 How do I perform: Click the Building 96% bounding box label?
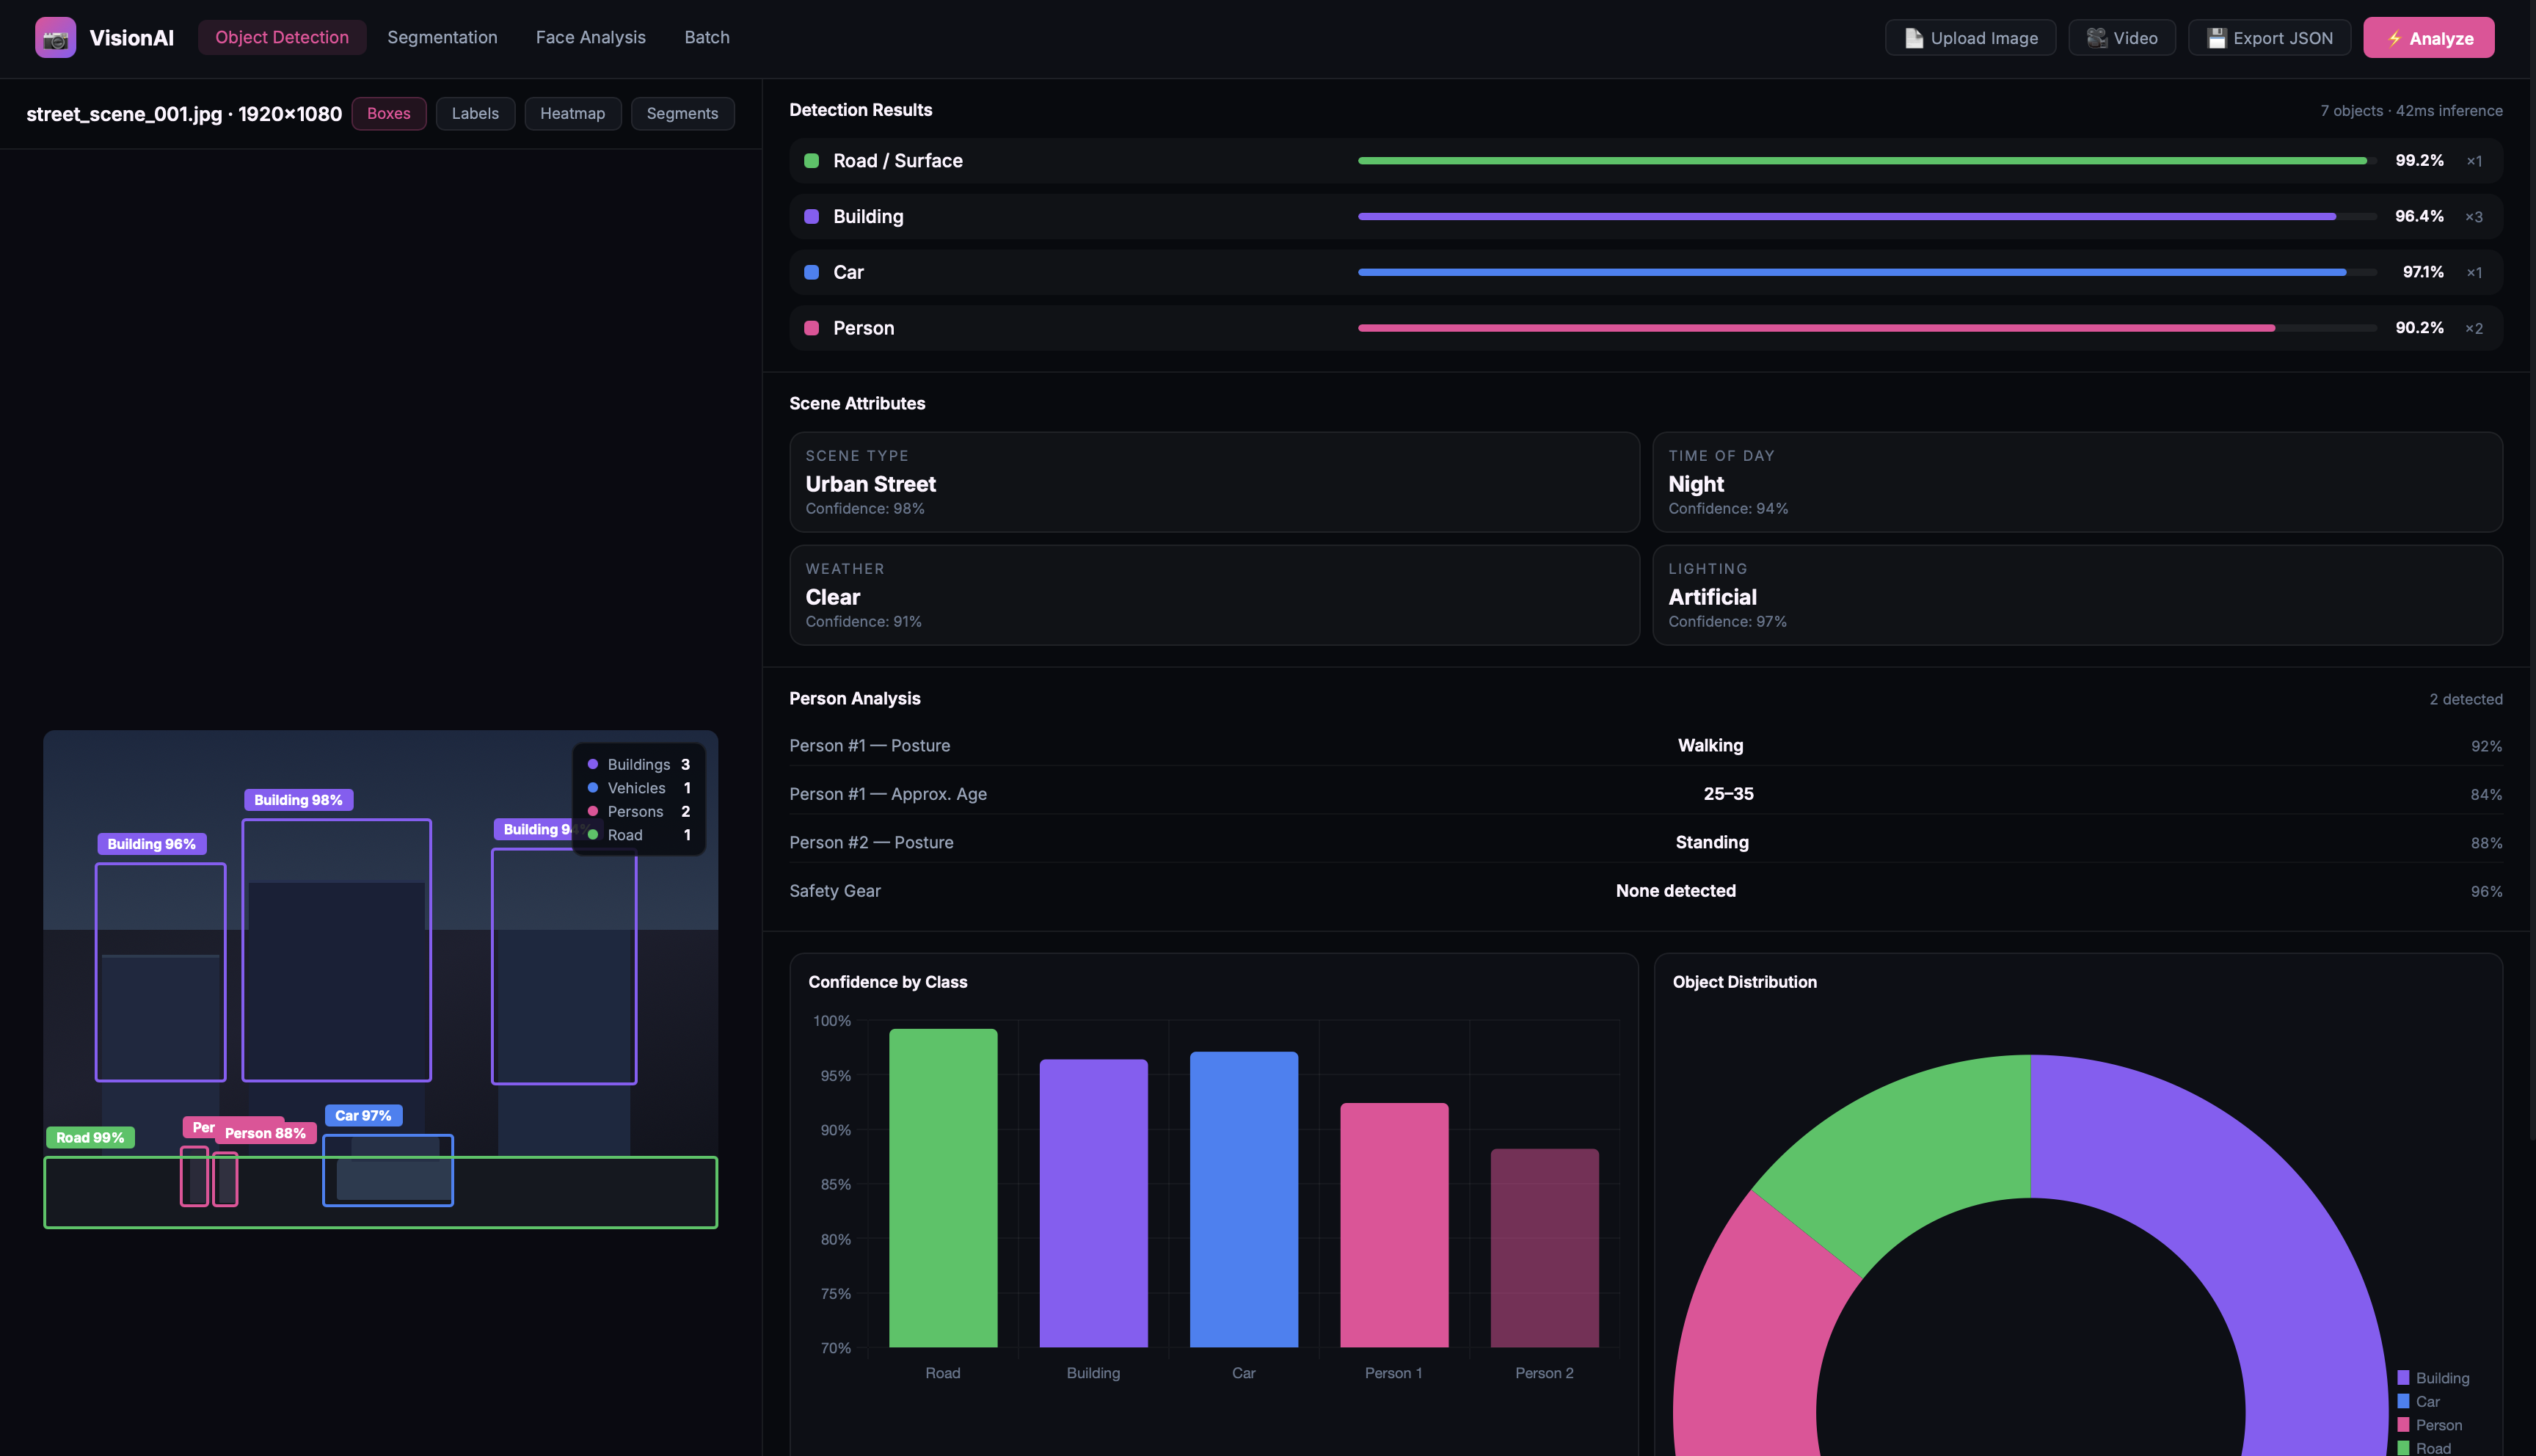152,844
